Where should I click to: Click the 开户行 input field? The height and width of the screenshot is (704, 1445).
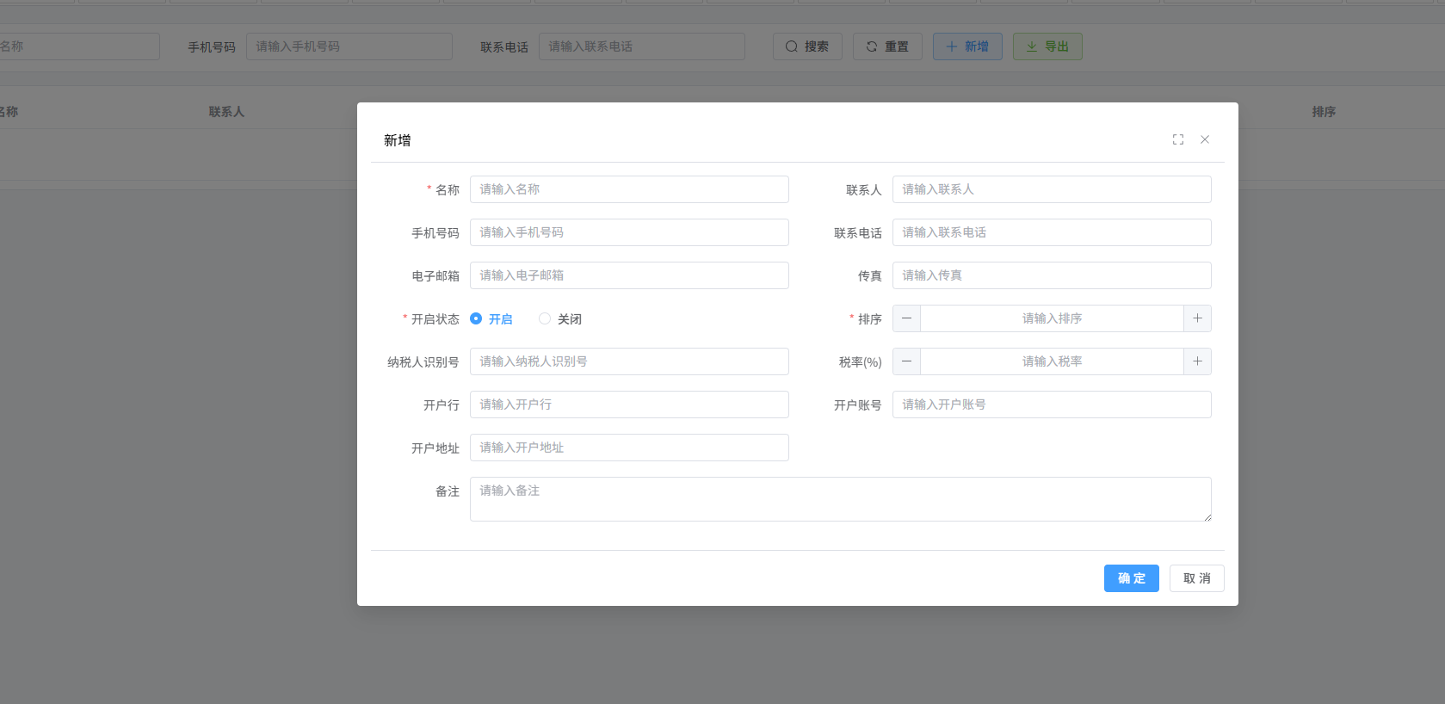[x=629, y=404]
